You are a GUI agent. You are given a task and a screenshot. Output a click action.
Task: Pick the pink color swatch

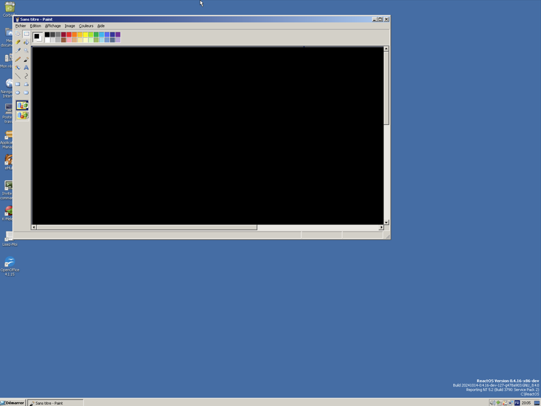(x=69, y=40)
